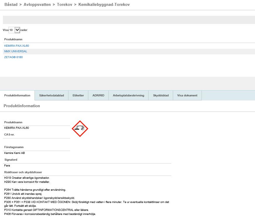This screenshot has height=217, width=255.
Task: Click the corrosive hazard pictogram
Action: pyautogui.click(x=80, y=129)
